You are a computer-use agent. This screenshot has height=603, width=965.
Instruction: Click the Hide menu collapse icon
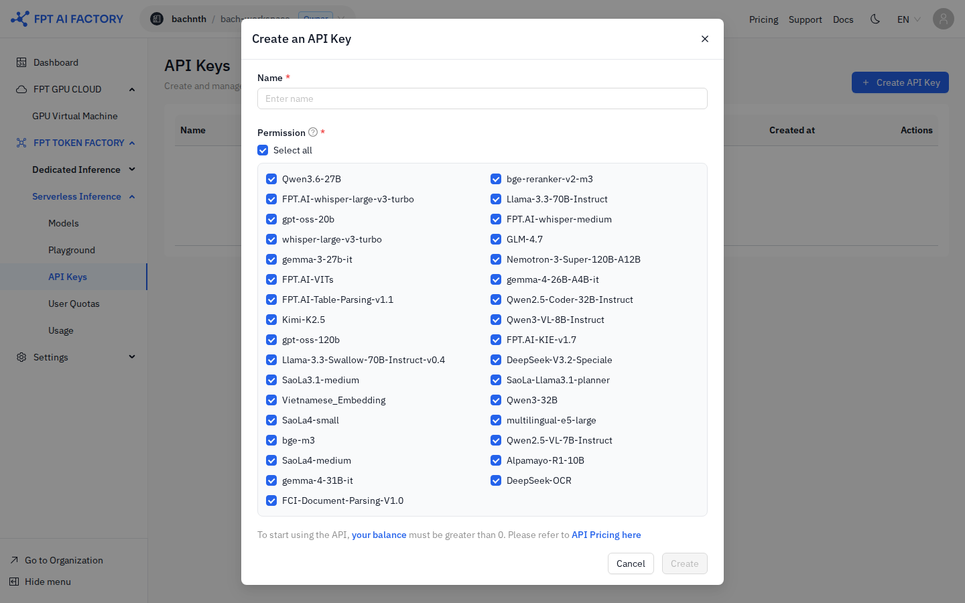[14, 582]
